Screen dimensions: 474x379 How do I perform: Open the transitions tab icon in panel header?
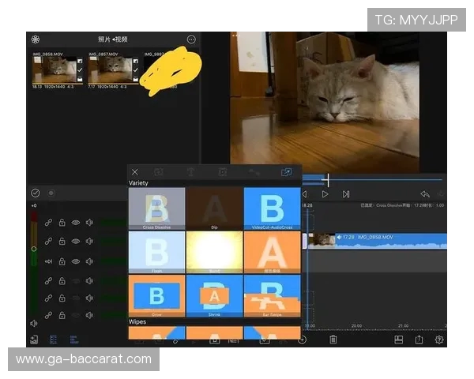285,172
